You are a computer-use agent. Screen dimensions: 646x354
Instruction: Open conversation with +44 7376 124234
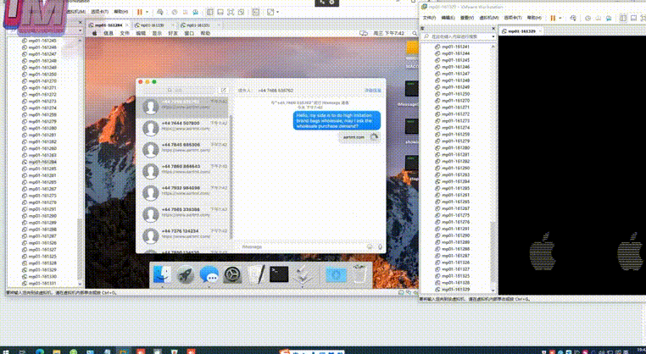pos(182,236)
